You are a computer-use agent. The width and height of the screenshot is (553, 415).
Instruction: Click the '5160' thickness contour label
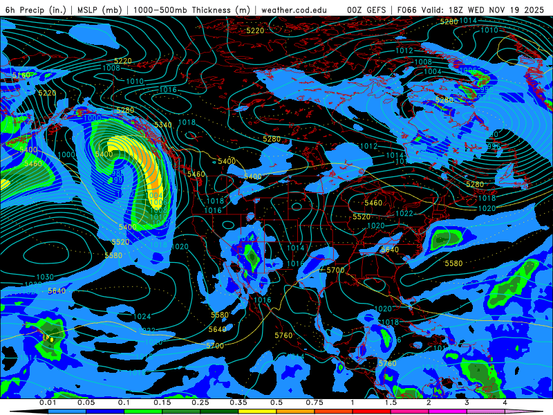(21, 75)
